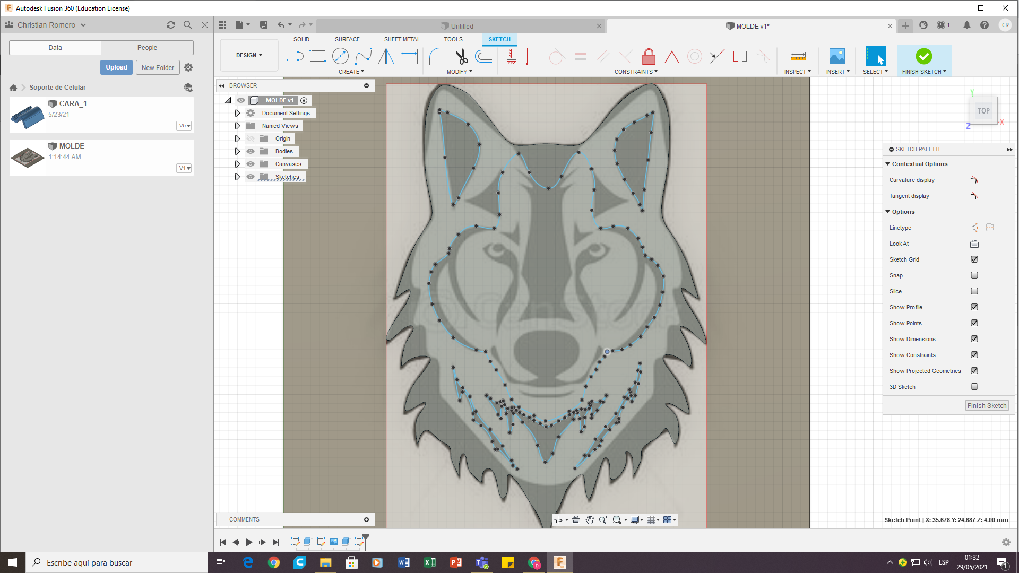Open the CARA_1 version V5 dropdown

[x=184, y=126]
